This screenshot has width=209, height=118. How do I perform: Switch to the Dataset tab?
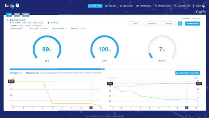(x=25, y=14)
